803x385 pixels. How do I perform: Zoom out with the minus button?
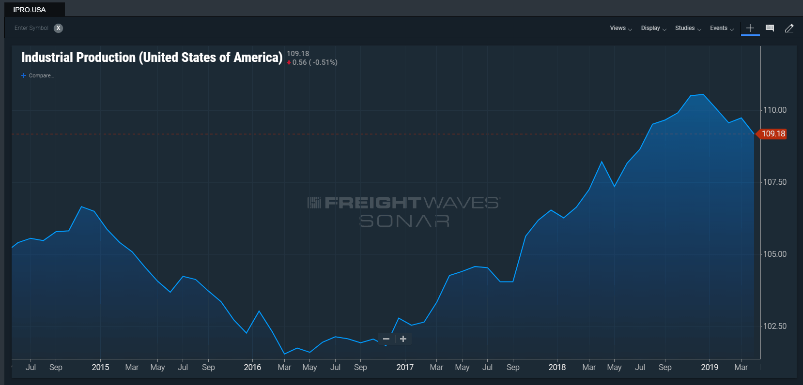[386, 339]
